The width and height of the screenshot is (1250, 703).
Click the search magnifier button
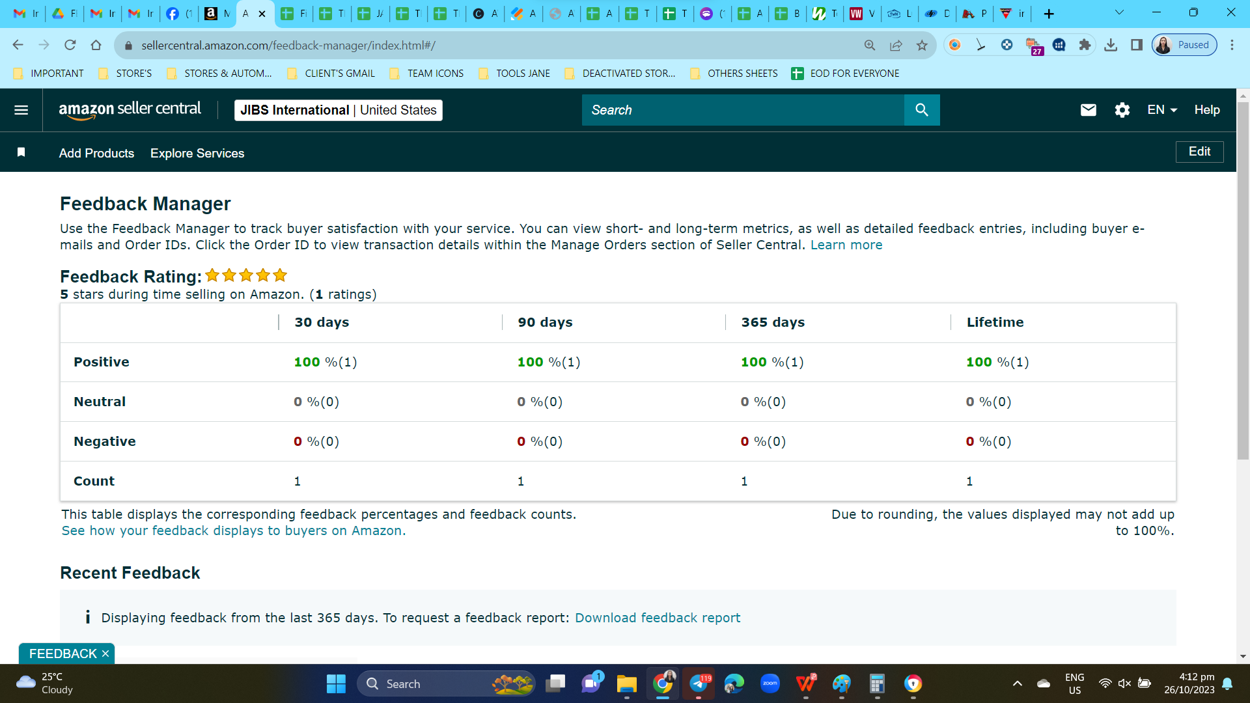click(922, 110)
